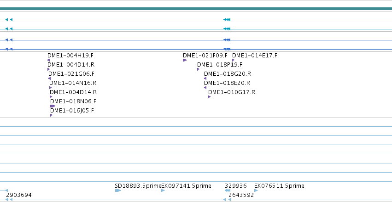Click the DME1-018E20.R feature label
This screenshot has height=202, width=392.
[x=227, y=83]
